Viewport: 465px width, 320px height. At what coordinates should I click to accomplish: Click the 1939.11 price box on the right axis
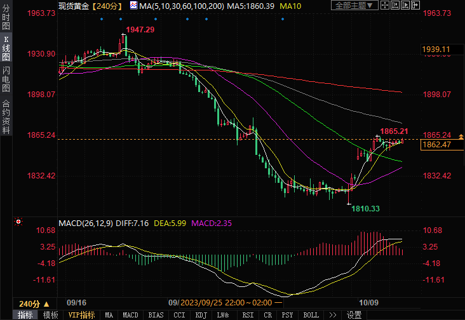(x=442, y=49)
